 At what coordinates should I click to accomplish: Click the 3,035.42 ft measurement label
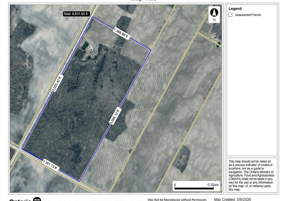[x=57, y=83]
